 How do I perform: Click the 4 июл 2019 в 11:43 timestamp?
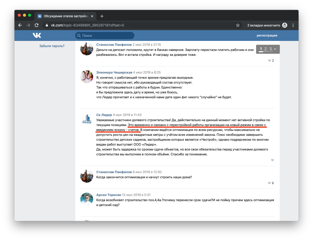pos(127,115)
